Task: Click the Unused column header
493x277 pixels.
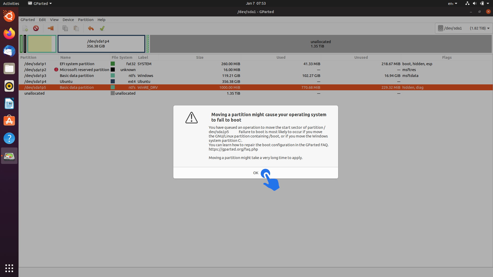Action: 361,57
